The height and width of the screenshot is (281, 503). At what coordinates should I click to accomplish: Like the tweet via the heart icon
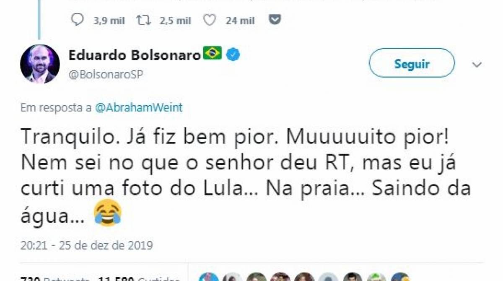point(209,19)
